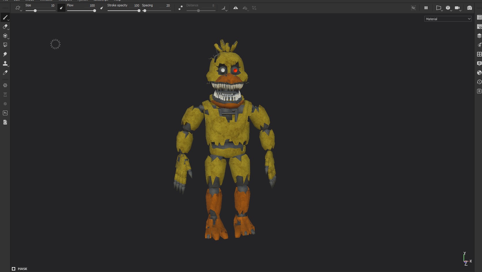The width and height of the screenshot is (482, 272).
Task: Select the Polygon Fill tool
Action: 5,45
